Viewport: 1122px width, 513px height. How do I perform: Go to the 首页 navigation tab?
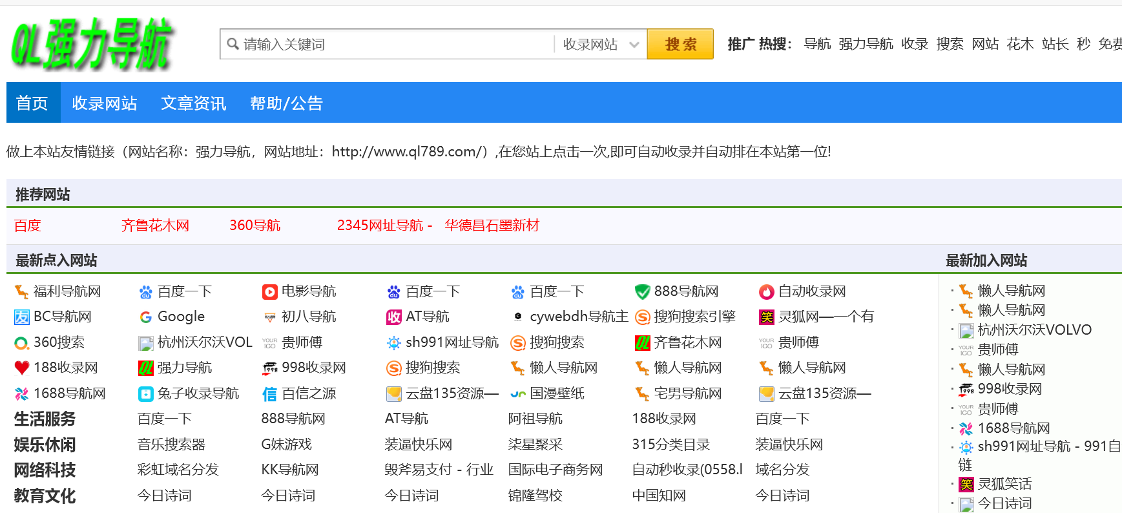coord(32,103)
